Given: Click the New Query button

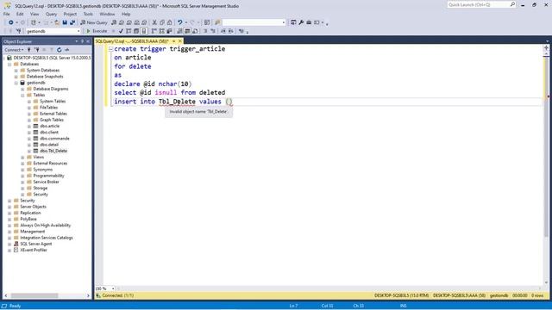Looking at the screenshot, I should point(94,22).
